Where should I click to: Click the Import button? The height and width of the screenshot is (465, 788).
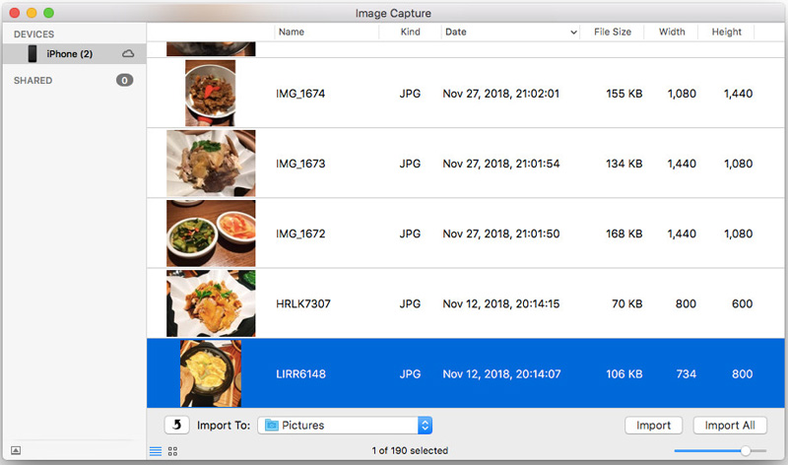coord(653,426)
